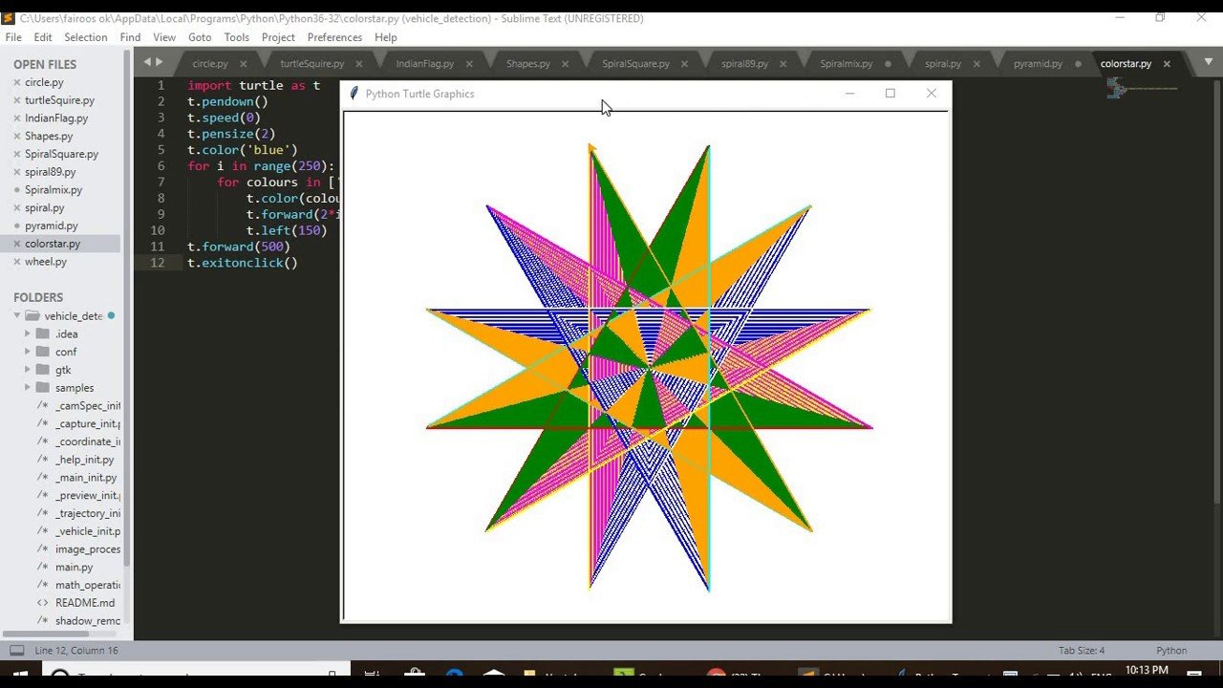Toggle the side bar using status bar icon
The height and width of the screenshot is (688, 1223).
tap(16, 651)
